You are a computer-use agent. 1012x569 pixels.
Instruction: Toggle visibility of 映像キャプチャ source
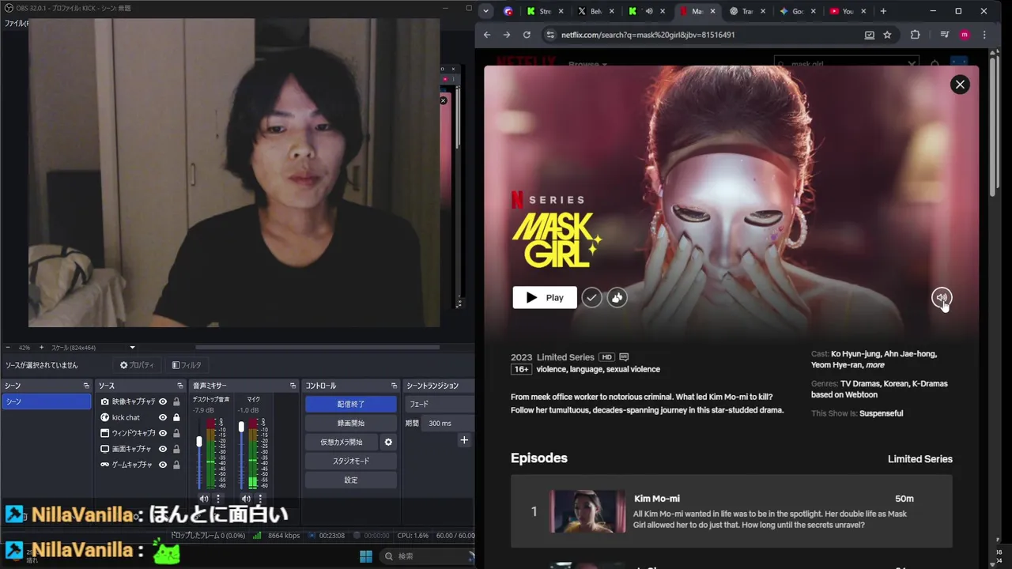pos(163,401)
